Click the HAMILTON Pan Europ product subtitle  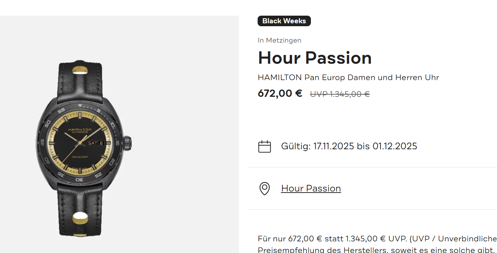point(348,78)
